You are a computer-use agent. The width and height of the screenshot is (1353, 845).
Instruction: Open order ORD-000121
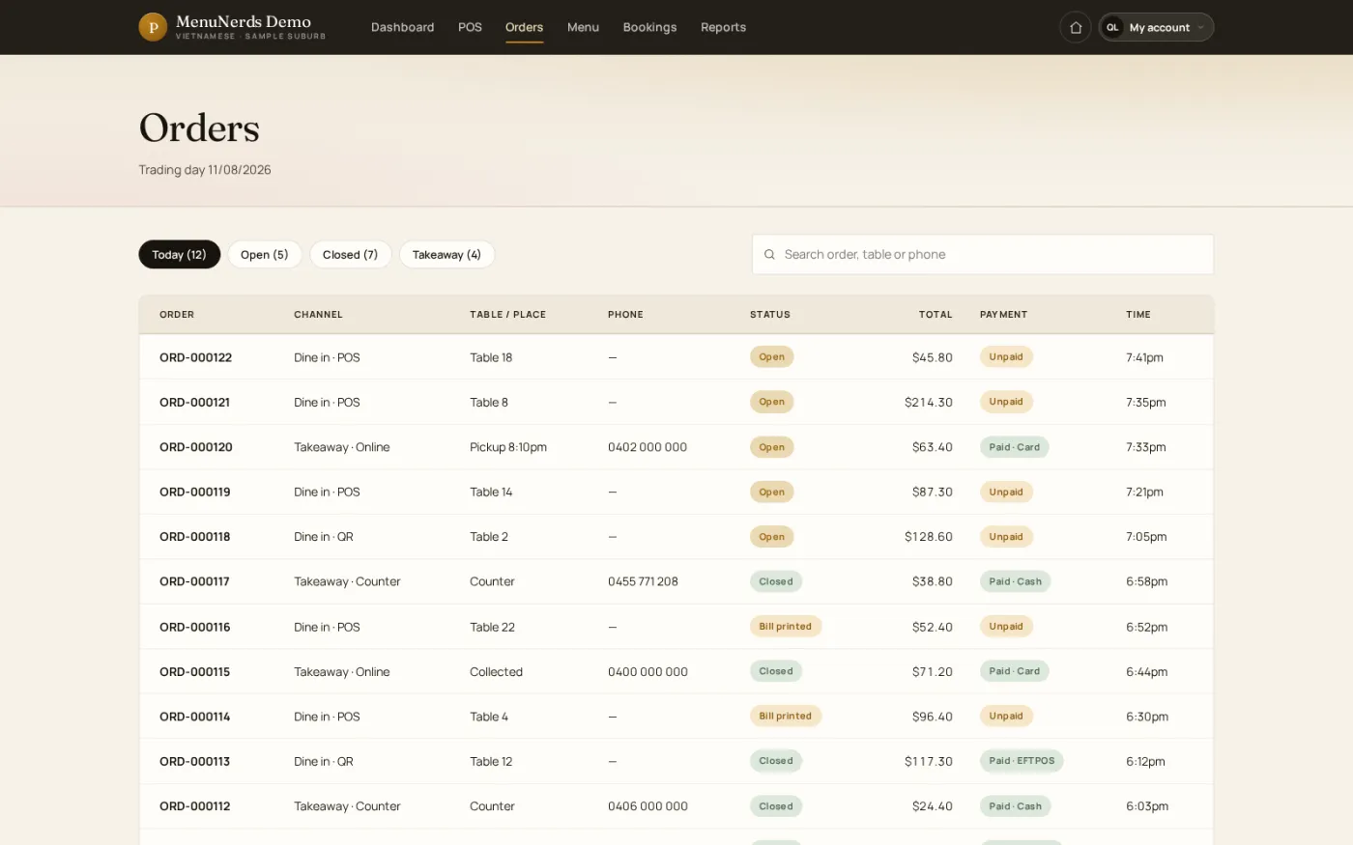point(194,403)
